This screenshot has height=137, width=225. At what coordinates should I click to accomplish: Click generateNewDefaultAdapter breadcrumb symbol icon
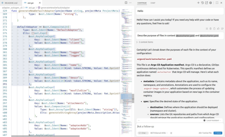[x=39, y=7]
